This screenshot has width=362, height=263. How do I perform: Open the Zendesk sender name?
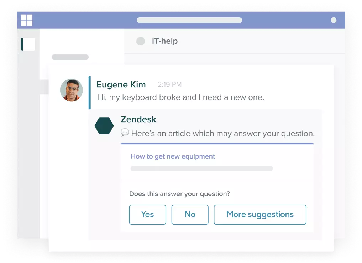tap(138, 119)
